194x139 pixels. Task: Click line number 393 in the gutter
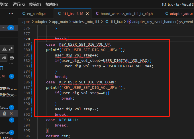tap(27, 120)
